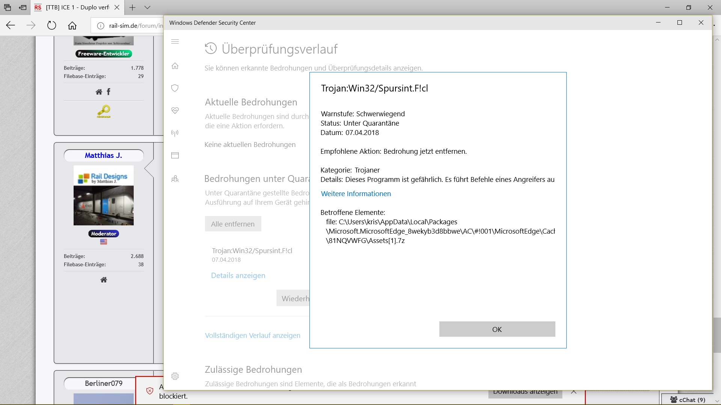Click the Warnstufe: Schwerwiegend line
Screen dimensions: 721x405
pos(363,114)
